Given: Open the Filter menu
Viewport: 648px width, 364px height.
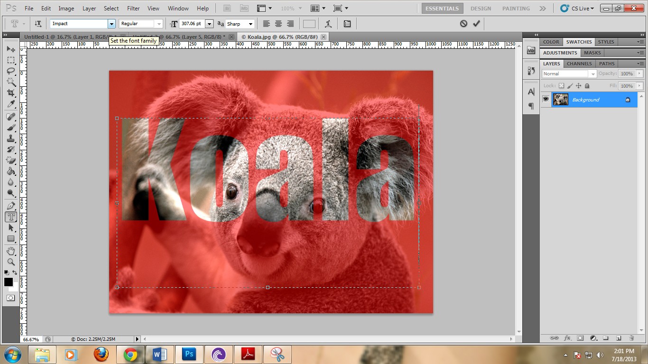Looking at the screenshot, I should (133, 9).
